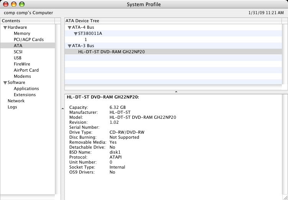Open Extensions under Software

[x=25, y=95]
